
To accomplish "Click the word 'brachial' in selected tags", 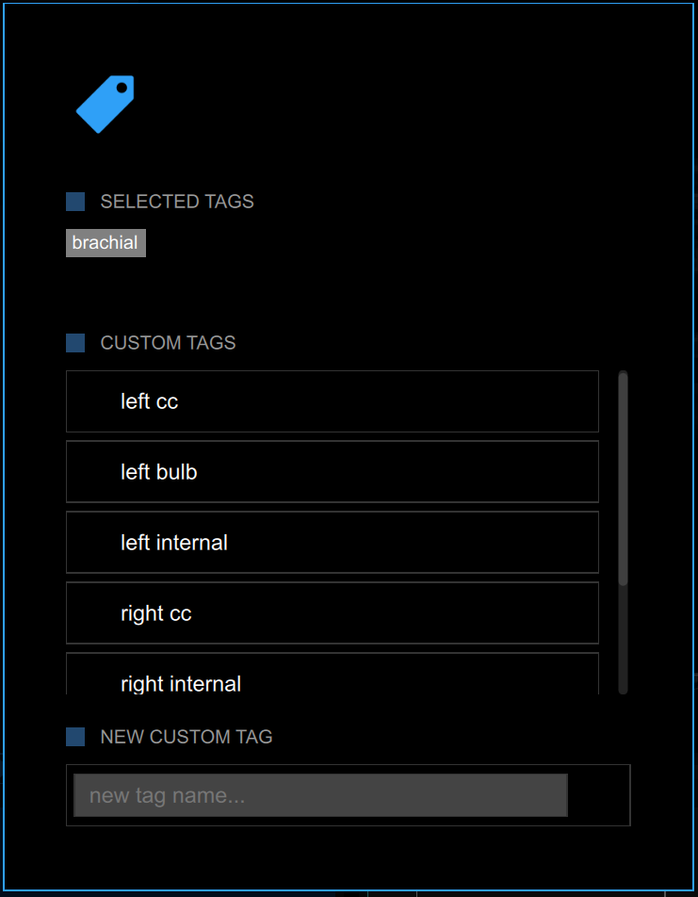I will [105, 243].
